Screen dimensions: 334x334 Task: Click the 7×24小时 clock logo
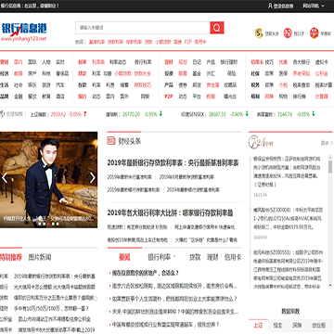click(x=261, y=142)
